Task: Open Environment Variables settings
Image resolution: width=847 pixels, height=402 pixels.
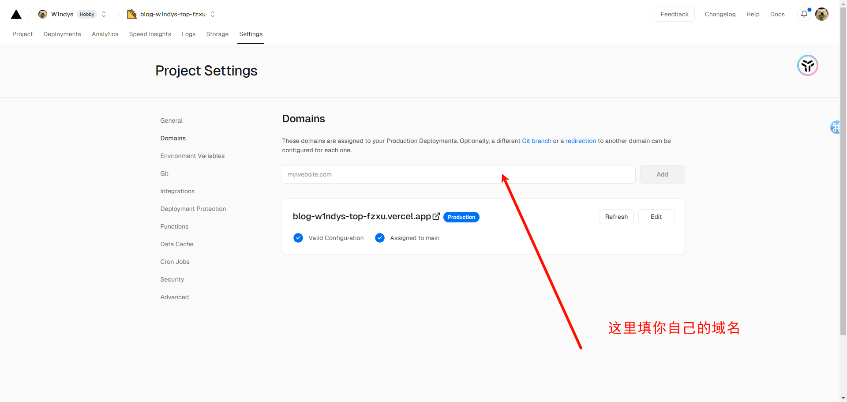Action: click(x=192, y=156)
